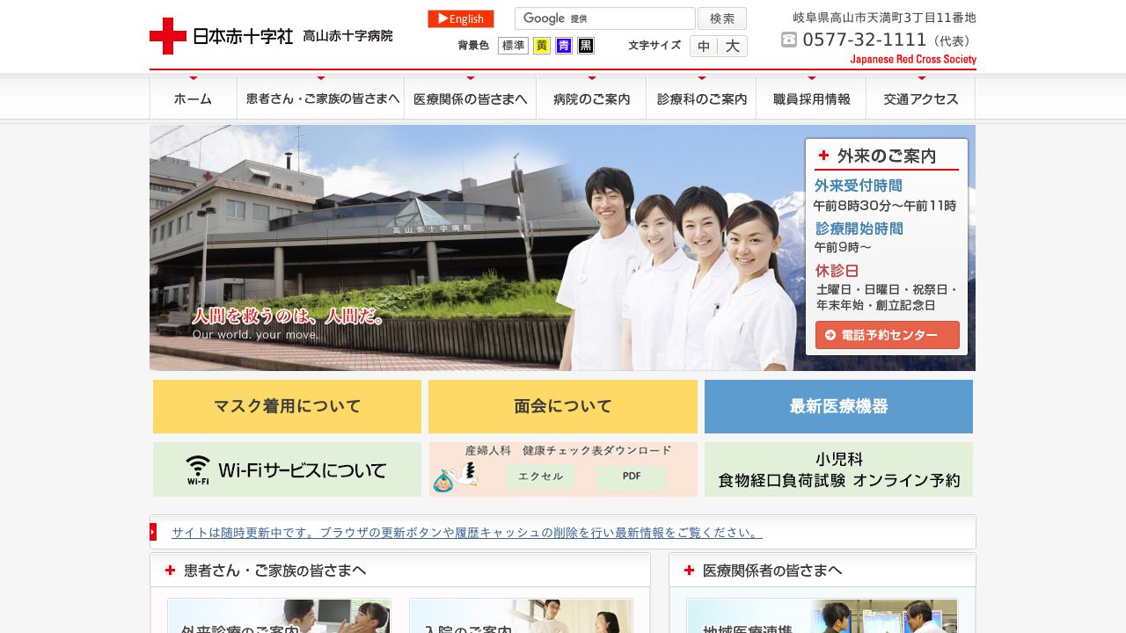Open the 病院のご案内 dropdown menu

coord(591,98)
